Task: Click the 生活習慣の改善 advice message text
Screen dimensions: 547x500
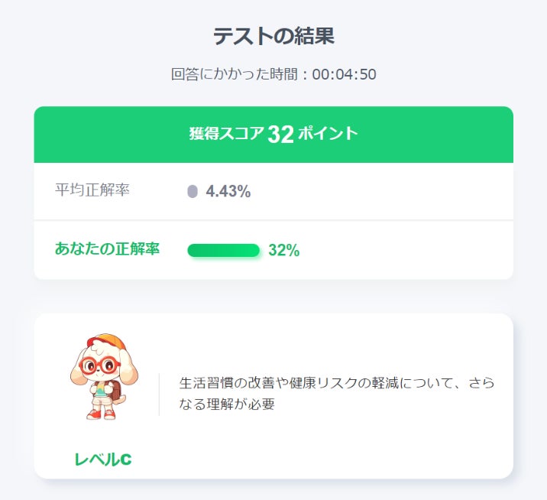Action: 337,394
